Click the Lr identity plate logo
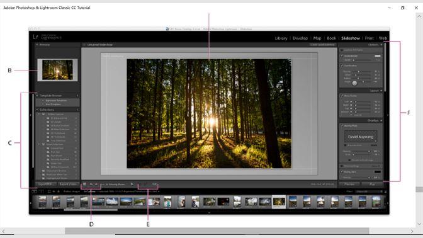 coord(36,37)
